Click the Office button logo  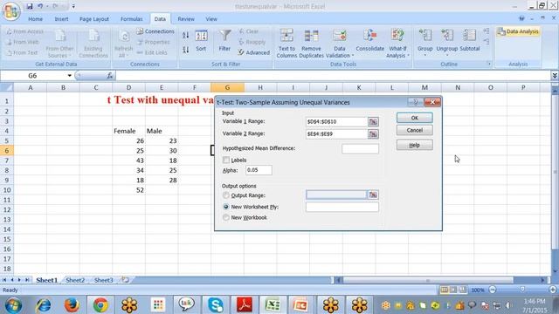[x=10, y=11]
